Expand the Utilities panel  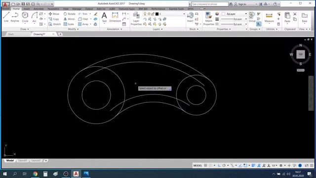pyautogui.click(x=272, y=29)
